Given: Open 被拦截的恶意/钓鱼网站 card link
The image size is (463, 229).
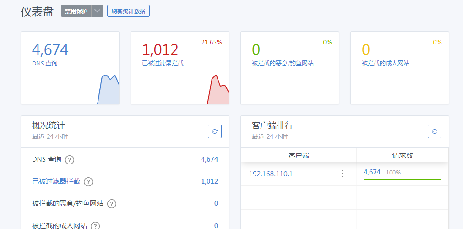Looking at the screenshot, I should click(x=283, y=63).
